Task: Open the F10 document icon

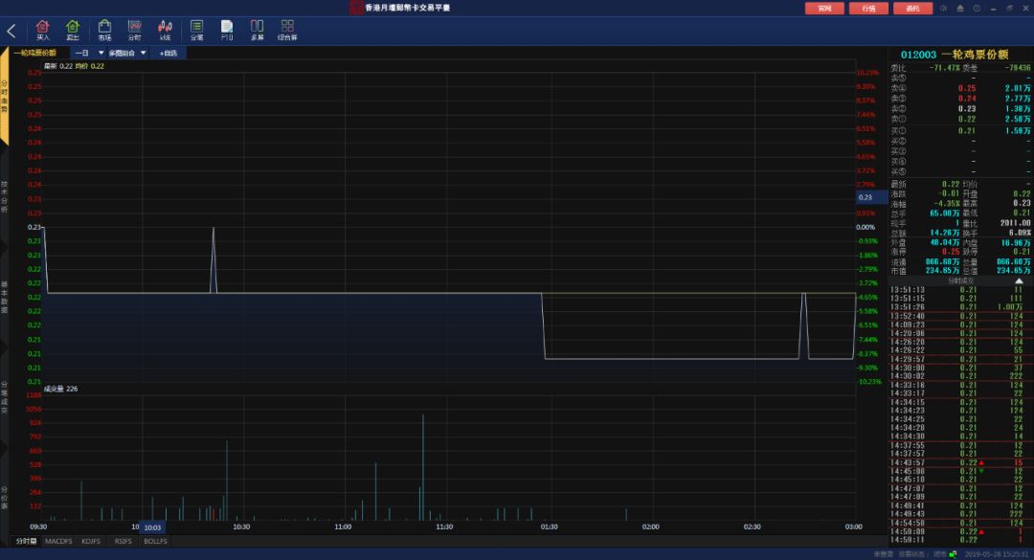Action: [227, 31]
